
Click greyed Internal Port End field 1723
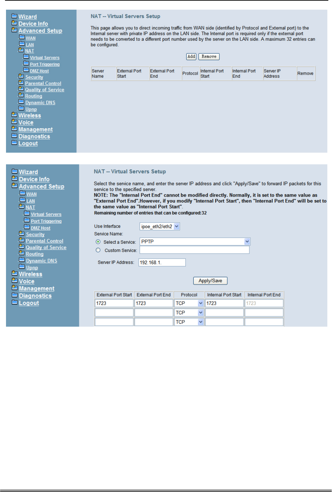pos(264,303)
